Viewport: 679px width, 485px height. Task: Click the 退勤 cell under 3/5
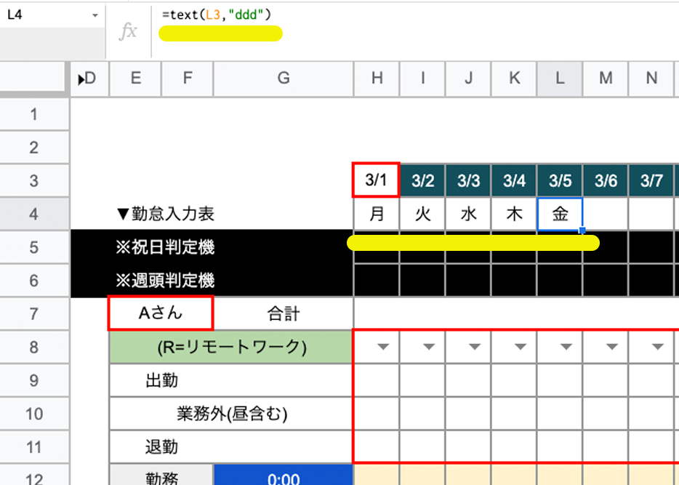(560, 447)
